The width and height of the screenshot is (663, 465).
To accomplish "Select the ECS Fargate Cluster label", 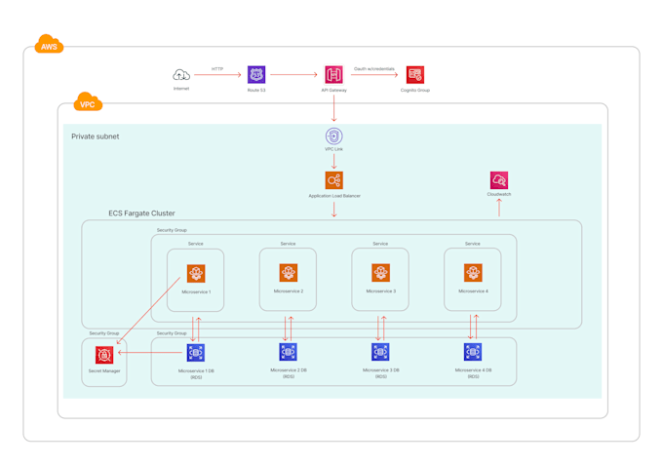I will [x=141, y=213].
